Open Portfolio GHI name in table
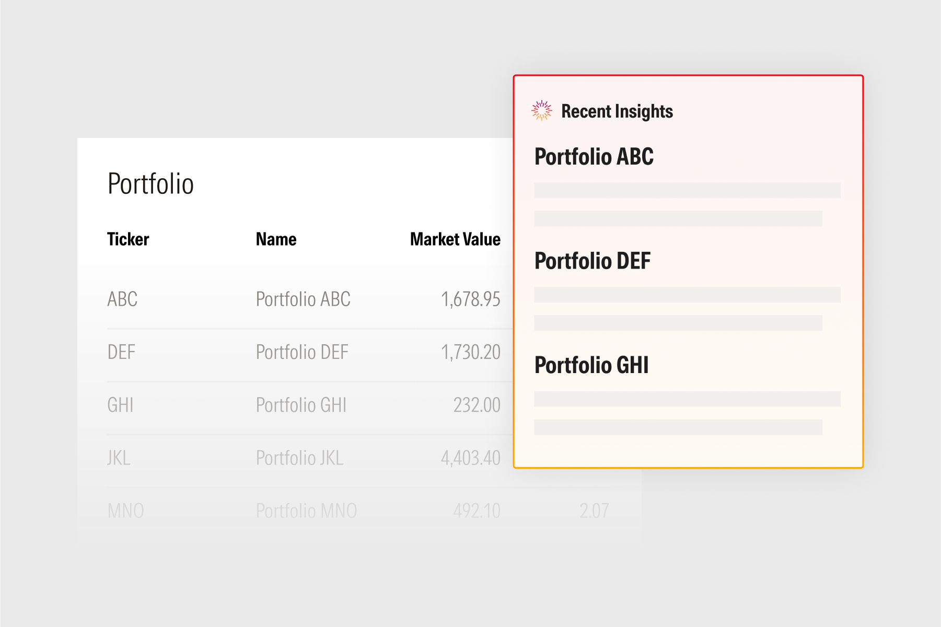This screenshot has height=627, width=941. (301, 405)
